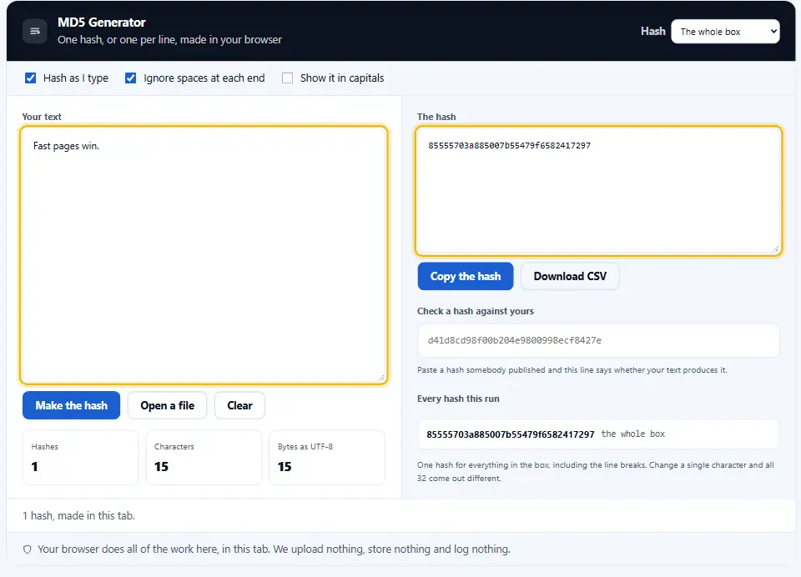801x577 pixels.
Task: Click inside The hash output box
Action: pyautogui.click(x=598, y=190)
